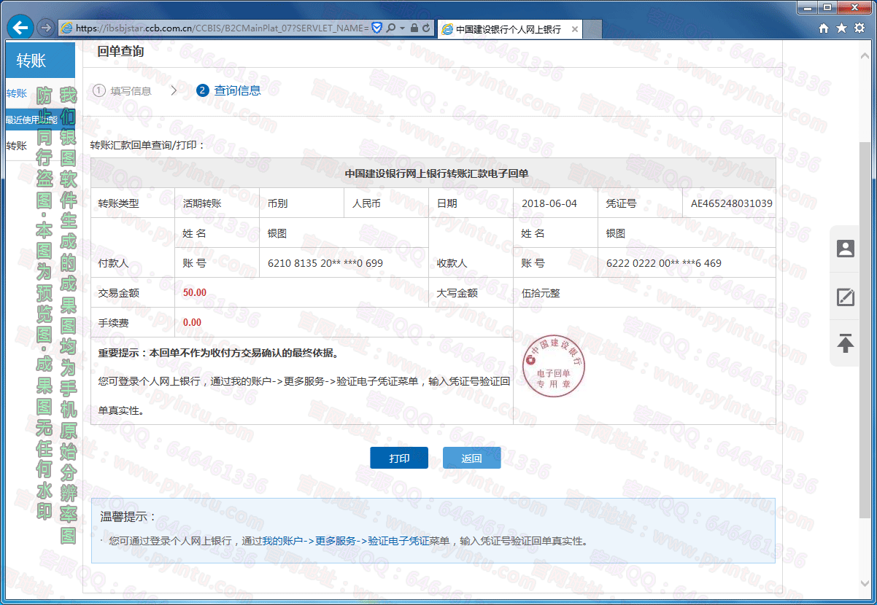Go to step 1 填写信息
This screenshot has height=605, width=877.
coord(123,90)
